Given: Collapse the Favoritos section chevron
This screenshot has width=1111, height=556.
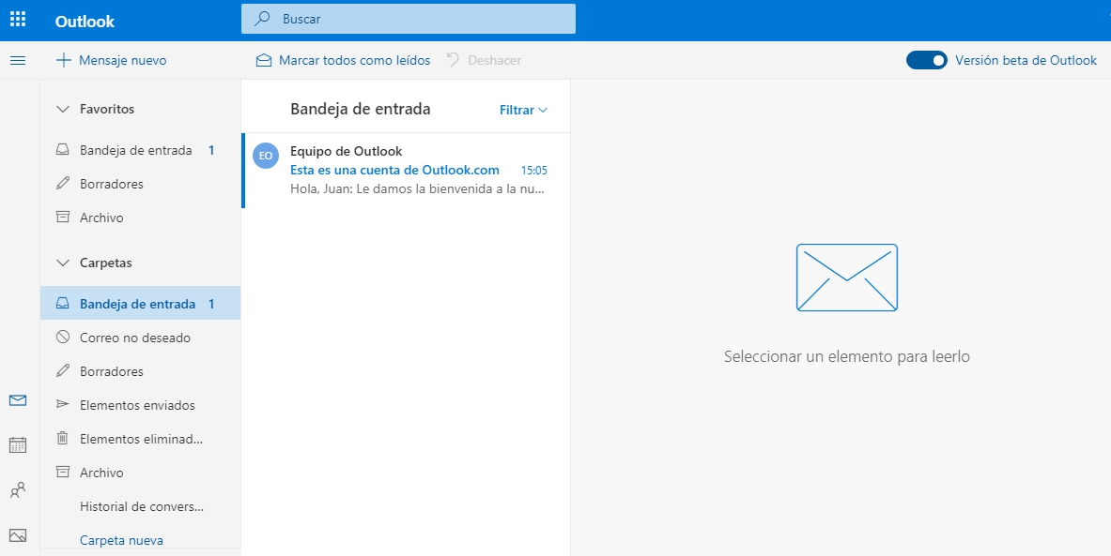Looking at the screenshot, I should [x=63, y=109].
